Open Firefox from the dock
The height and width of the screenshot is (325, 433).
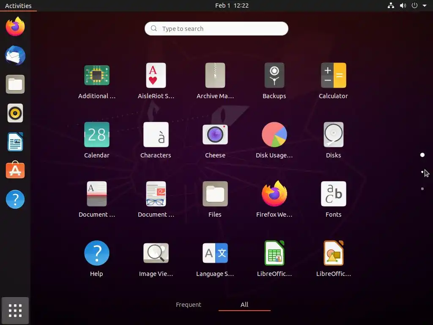click(x=15, y=27)
